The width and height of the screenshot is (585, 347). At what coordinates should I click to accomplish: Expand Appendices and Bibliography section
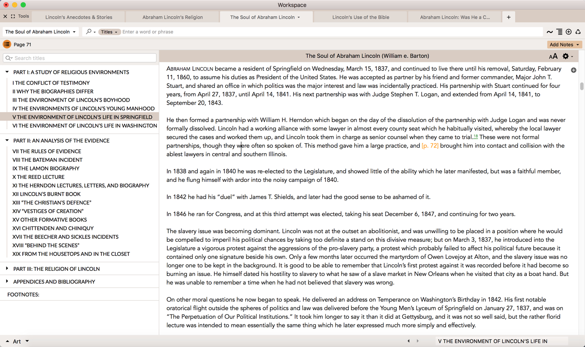pos(7,282)
